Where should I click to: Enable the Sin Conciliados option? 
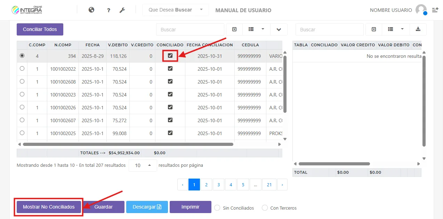(217, 208)
